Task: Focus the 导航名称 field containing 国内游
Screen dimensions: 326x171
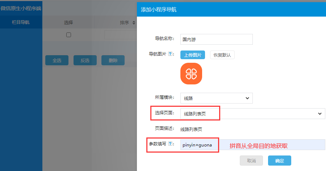Action: point(216,39)
